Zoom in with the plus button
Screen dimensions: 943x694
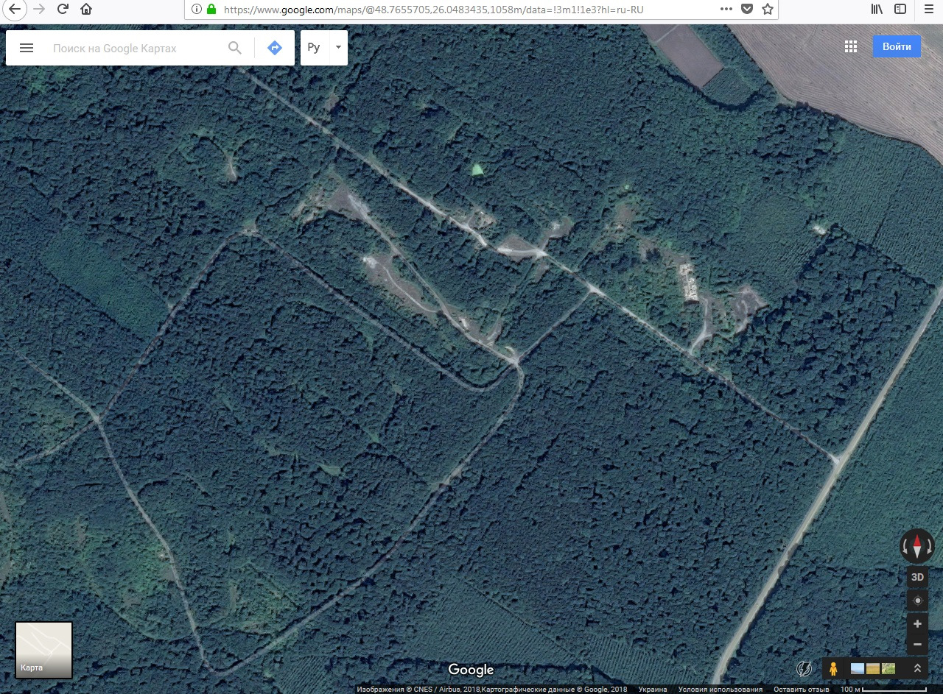(x=917, y=624)
